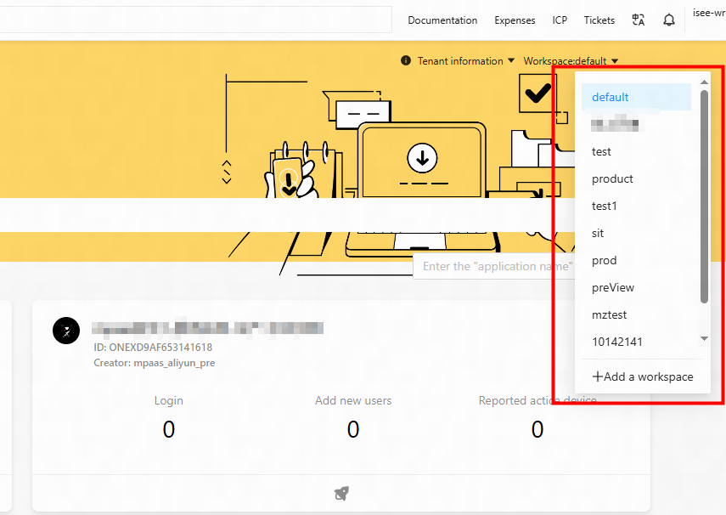Open ICP in the top bar
Screen dimensions: 726x515
[x=560, y=20]
